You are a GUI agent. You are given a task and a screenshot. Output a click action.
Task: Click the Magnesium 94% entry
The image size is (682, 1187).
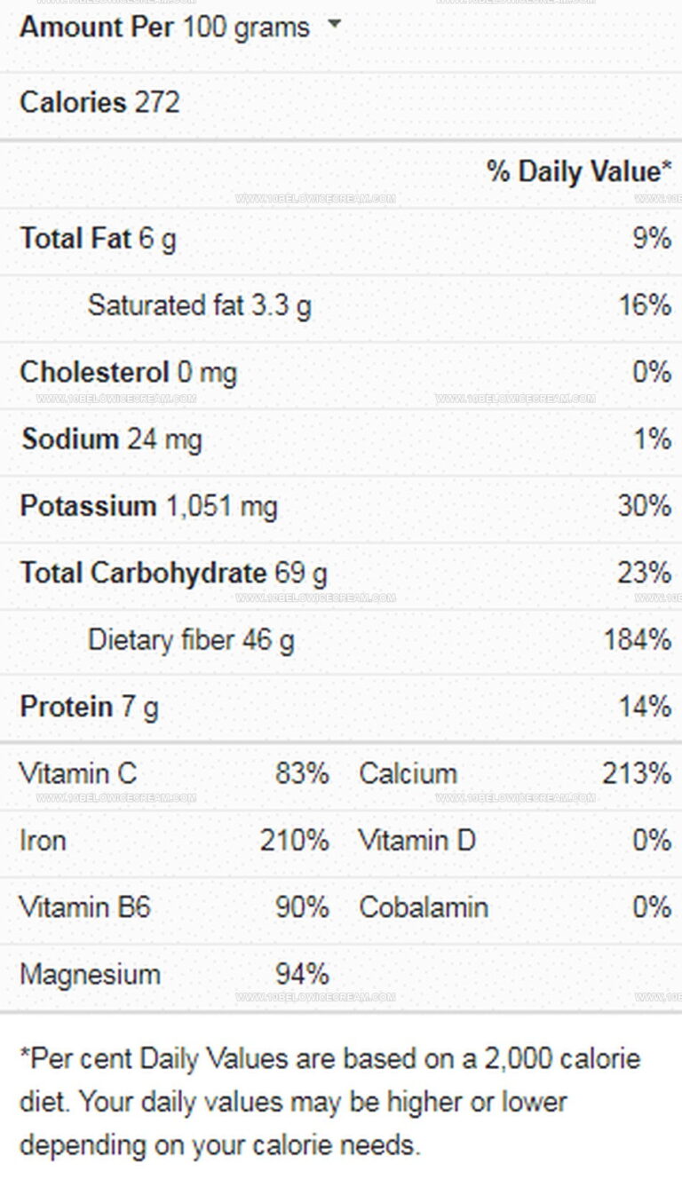click(x=174, y=974)
